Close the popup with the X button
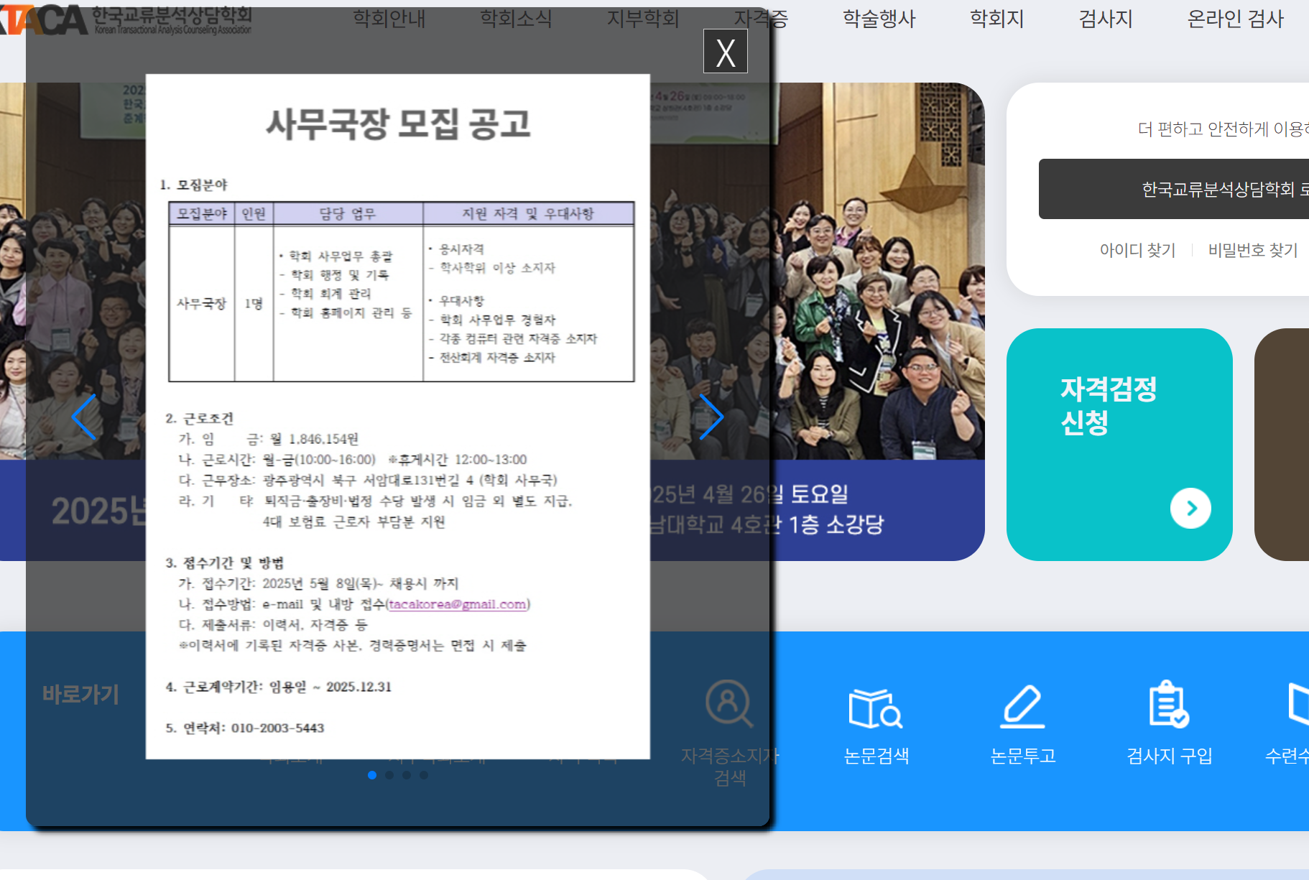Image resolution: width=1309 pixels, height=880 pixels. [x=725, y=51]
